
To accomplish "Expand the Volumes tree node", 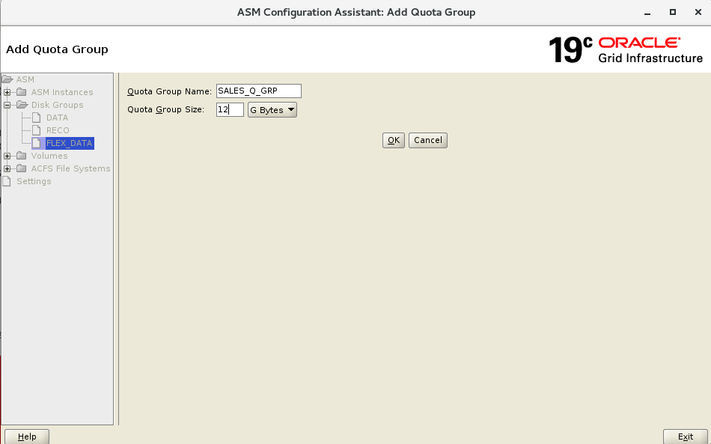I will 7,156.
